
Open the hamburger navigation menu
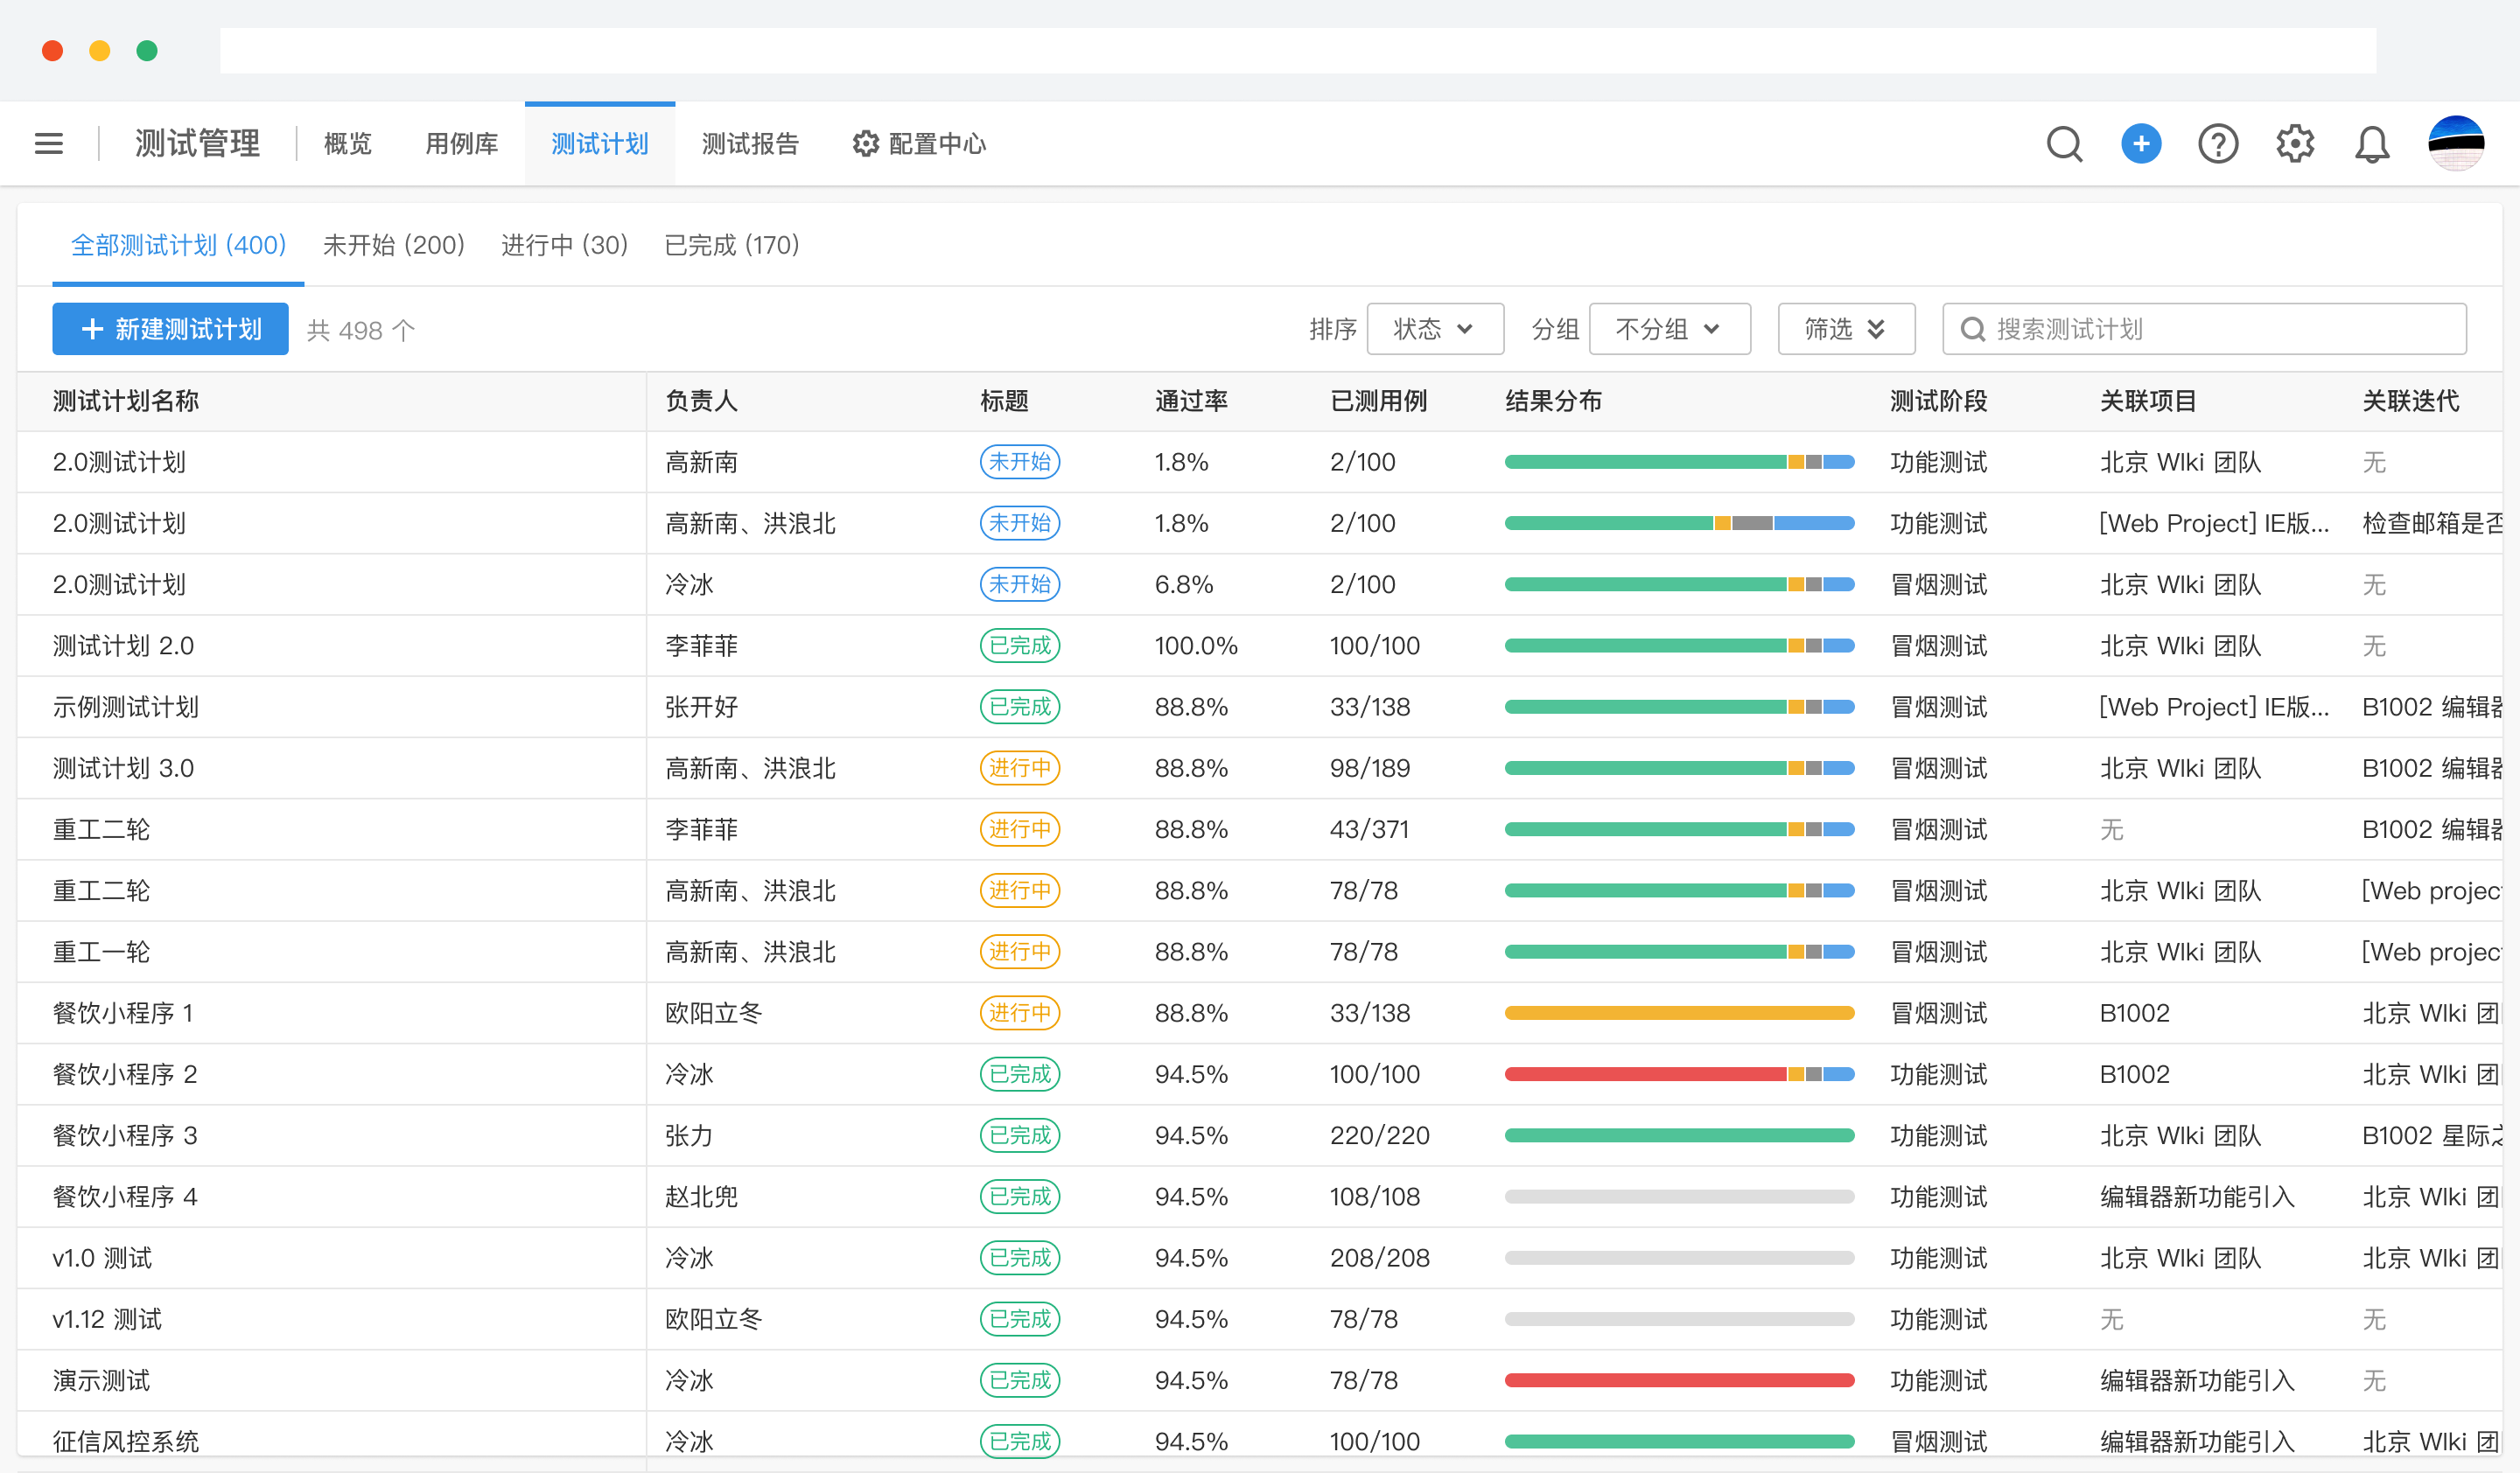click(x=48, y=143)
